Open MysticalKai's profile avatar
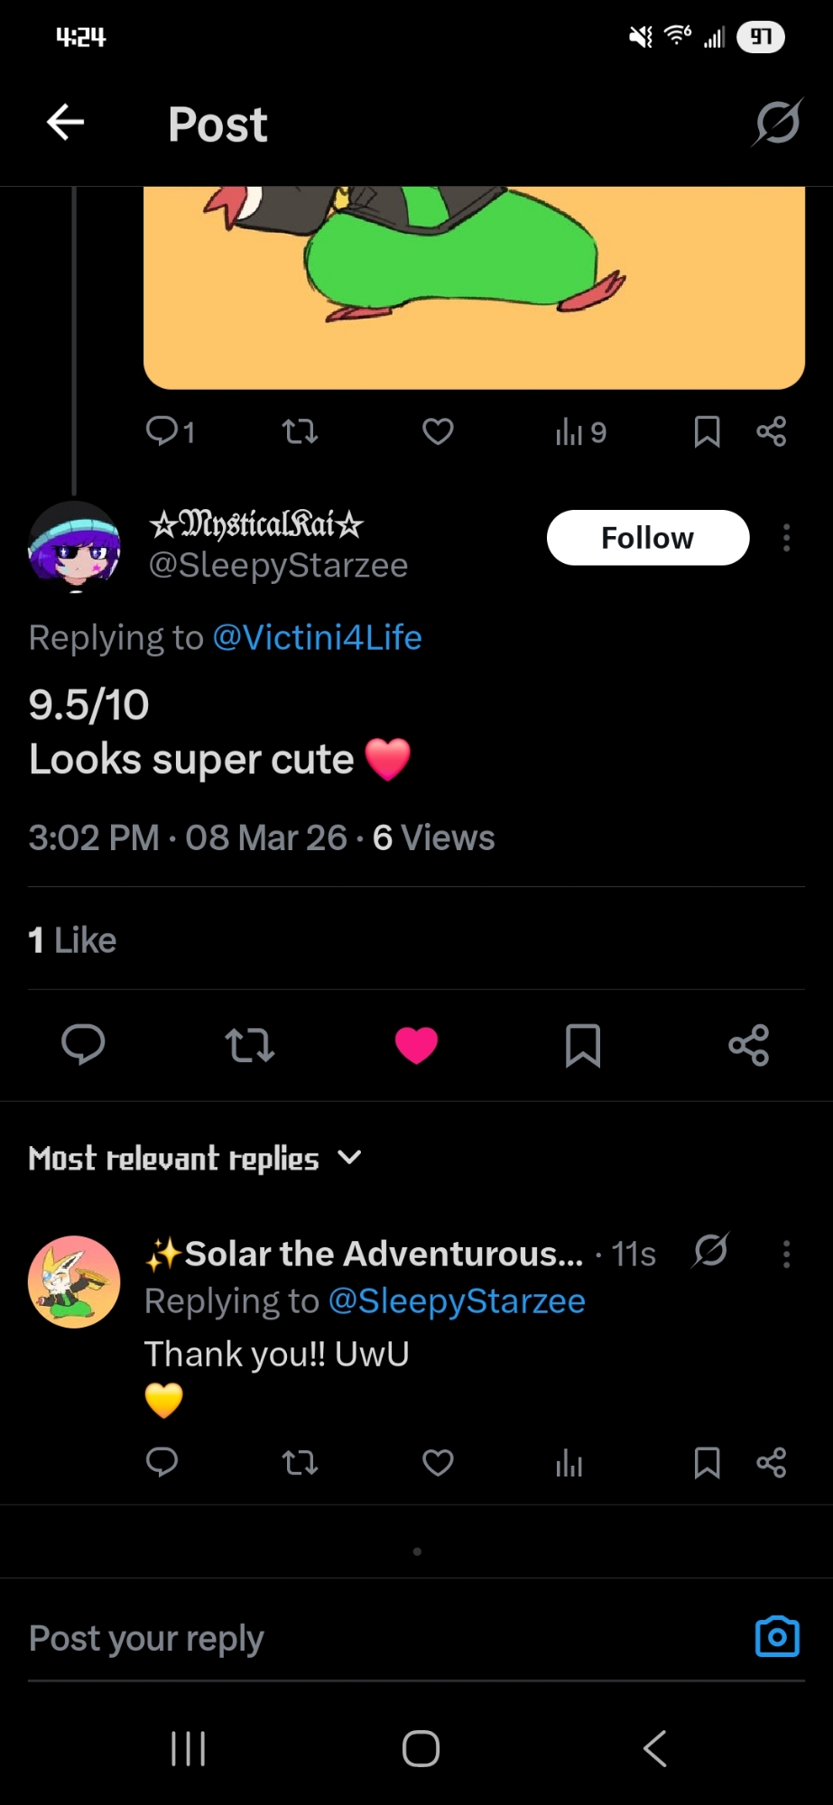Viewport: 833px width, 1805px height. tap(74, 545)
